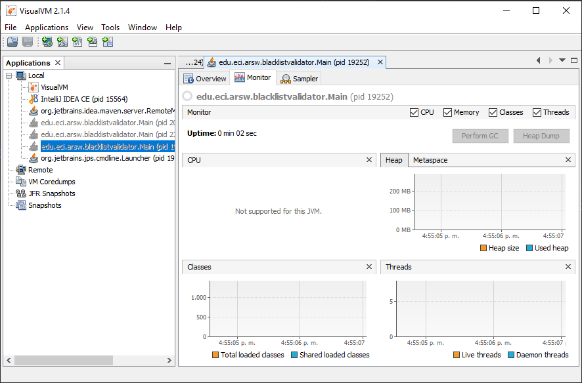Add a JMX Connection using toolbar icon
This screenshot has width=582, height=383.
(x=62, y=41)
